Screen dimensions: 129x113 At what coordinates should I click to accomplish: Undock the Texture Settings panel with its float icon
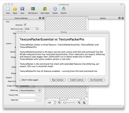pyautogui.click(x=40, y=18)
